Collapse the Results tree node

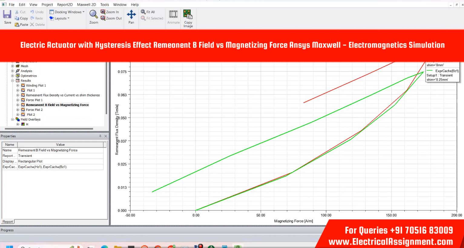pos(12,81)
